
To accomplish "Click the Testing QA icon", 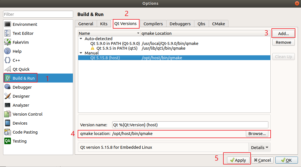I will [8, 141].
